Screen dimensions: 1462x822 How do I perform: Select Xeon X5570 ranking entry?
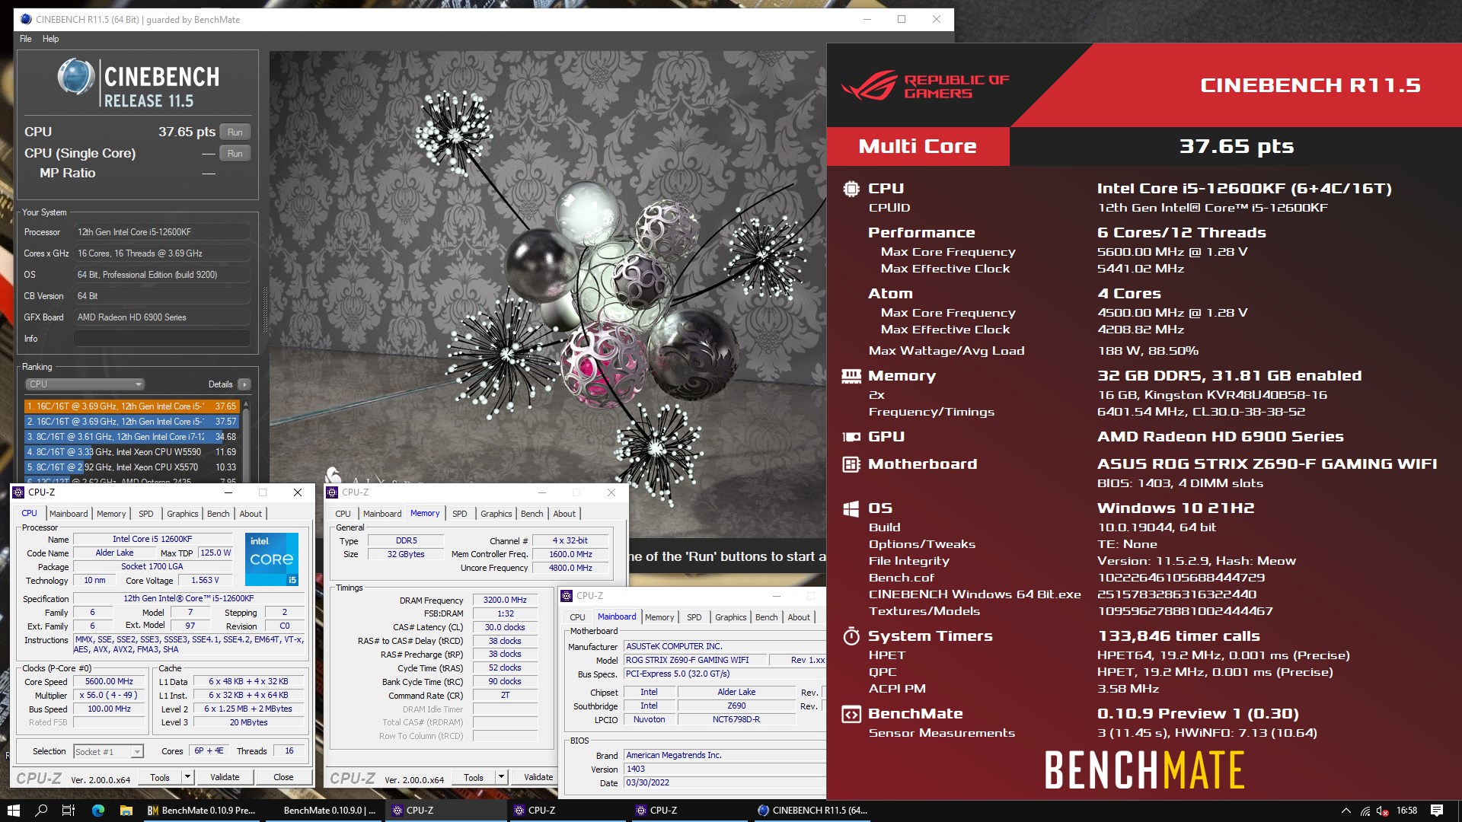132,467
